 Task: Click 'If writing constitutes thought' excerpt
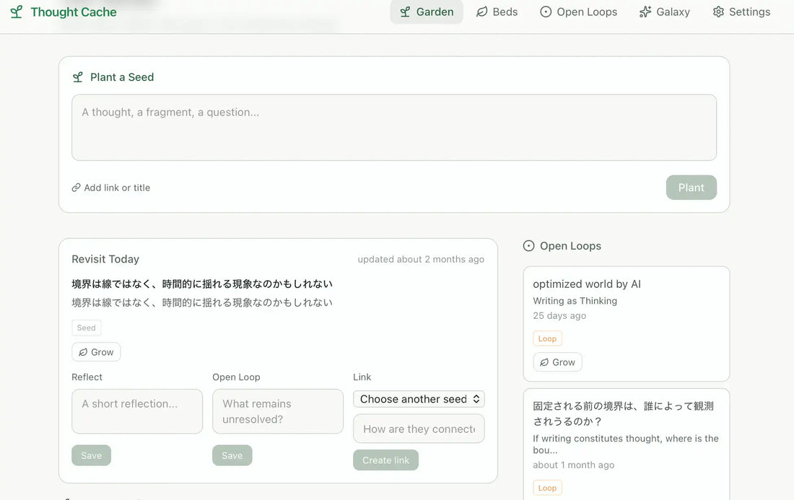625,444
